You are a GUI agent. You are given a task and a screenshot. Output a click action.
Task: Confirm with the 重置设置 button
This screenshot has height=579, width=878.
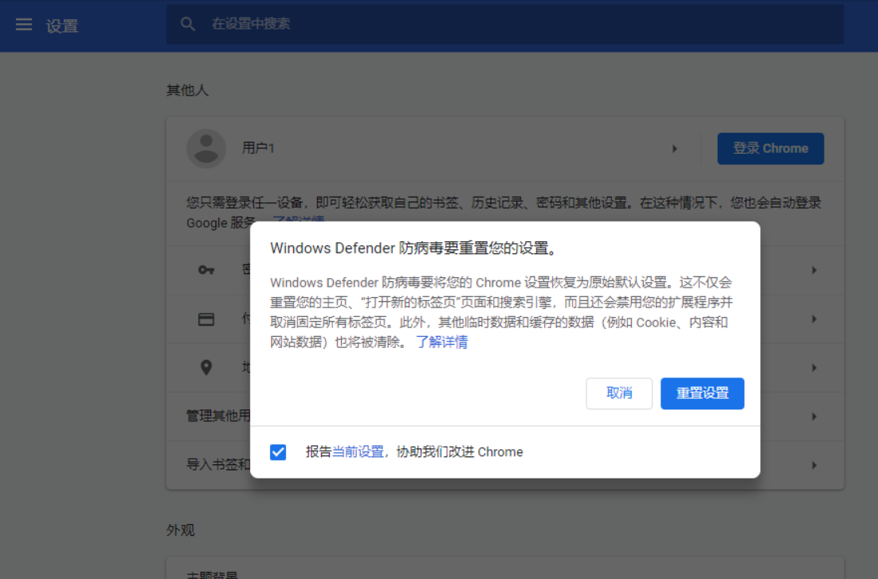702,393
